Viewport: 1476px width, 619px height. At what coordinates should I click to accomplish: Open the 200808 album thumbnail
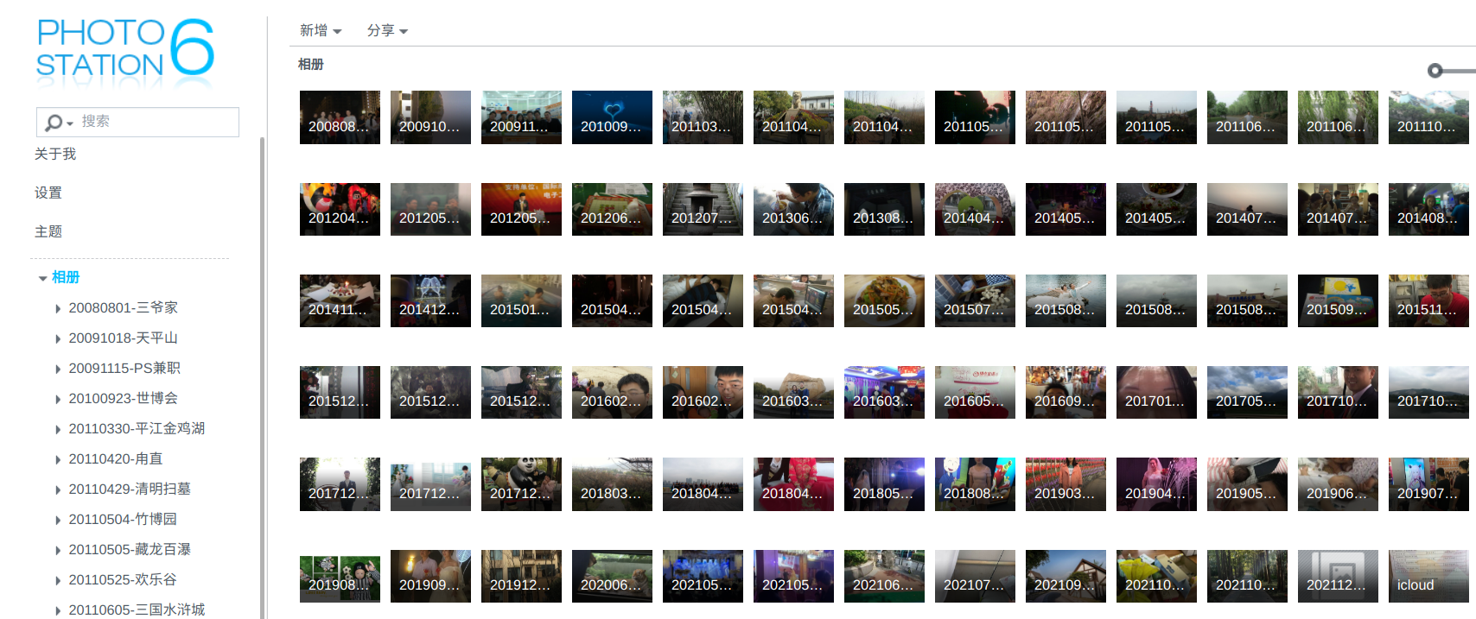[340, 117]
